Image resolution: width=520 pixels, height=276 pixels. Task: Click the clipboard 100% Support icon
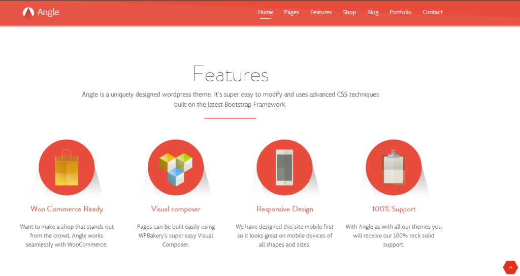394,167
